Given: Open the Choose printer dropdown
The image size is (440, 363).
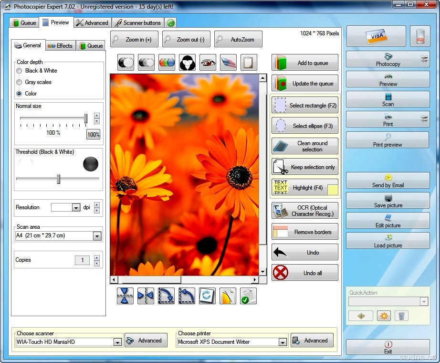Looking at the screenshot, I should (283, 342).
